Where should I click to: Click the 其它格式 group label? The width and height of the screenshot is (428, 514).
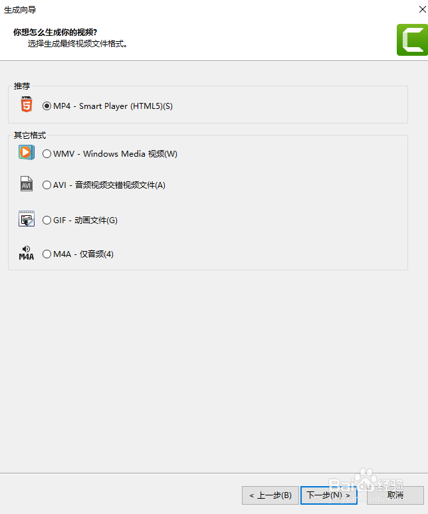pyautogui.click(x=30, y=135)
